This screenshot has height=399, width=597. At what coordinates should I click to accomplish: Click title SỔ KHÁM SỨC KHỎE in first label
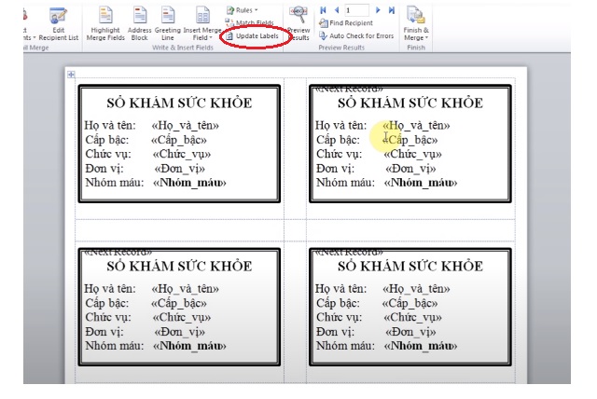click(179, 103)
